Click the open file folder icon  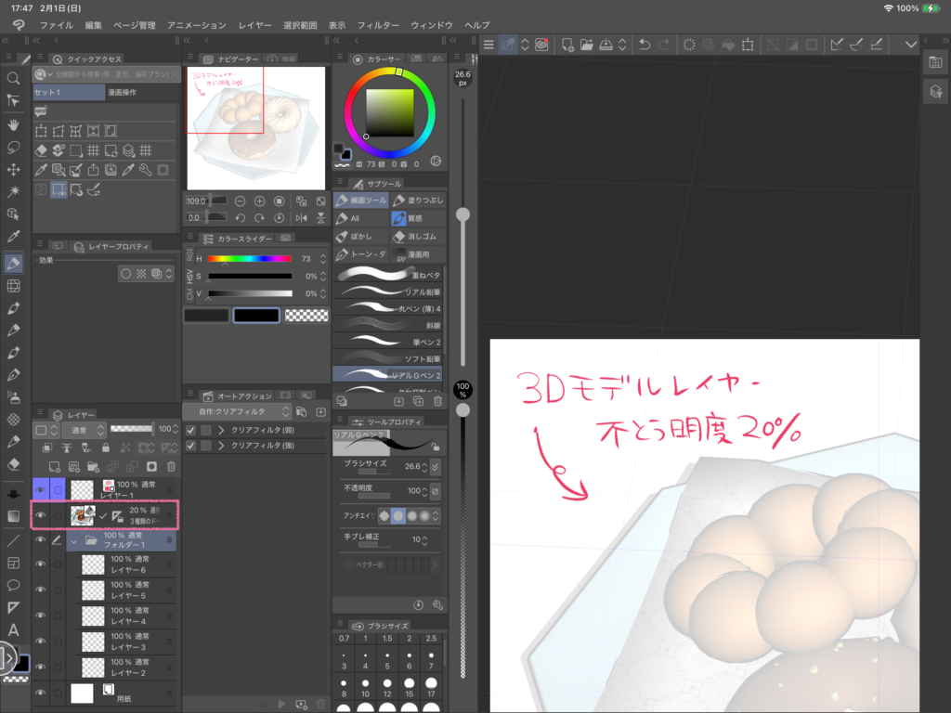(x=586, y=44)
